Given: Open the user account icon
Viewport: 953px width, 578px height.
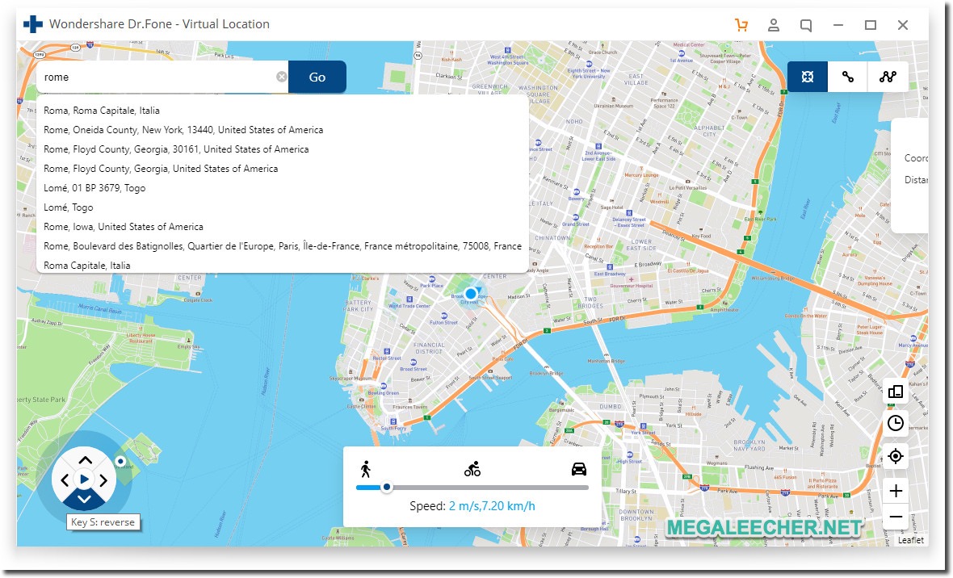Looking at the screenshot, I should (x=773, y=25).
